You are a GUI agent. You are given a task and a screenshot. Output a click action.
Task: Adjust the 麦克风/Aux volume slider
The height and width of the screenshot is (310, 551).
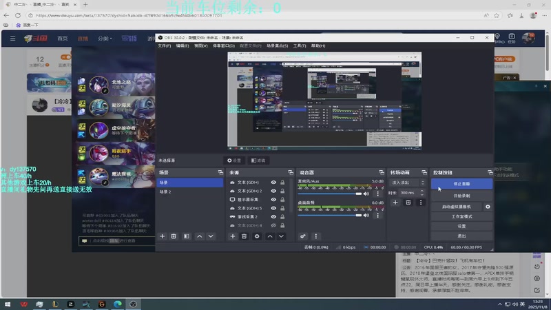330,194
